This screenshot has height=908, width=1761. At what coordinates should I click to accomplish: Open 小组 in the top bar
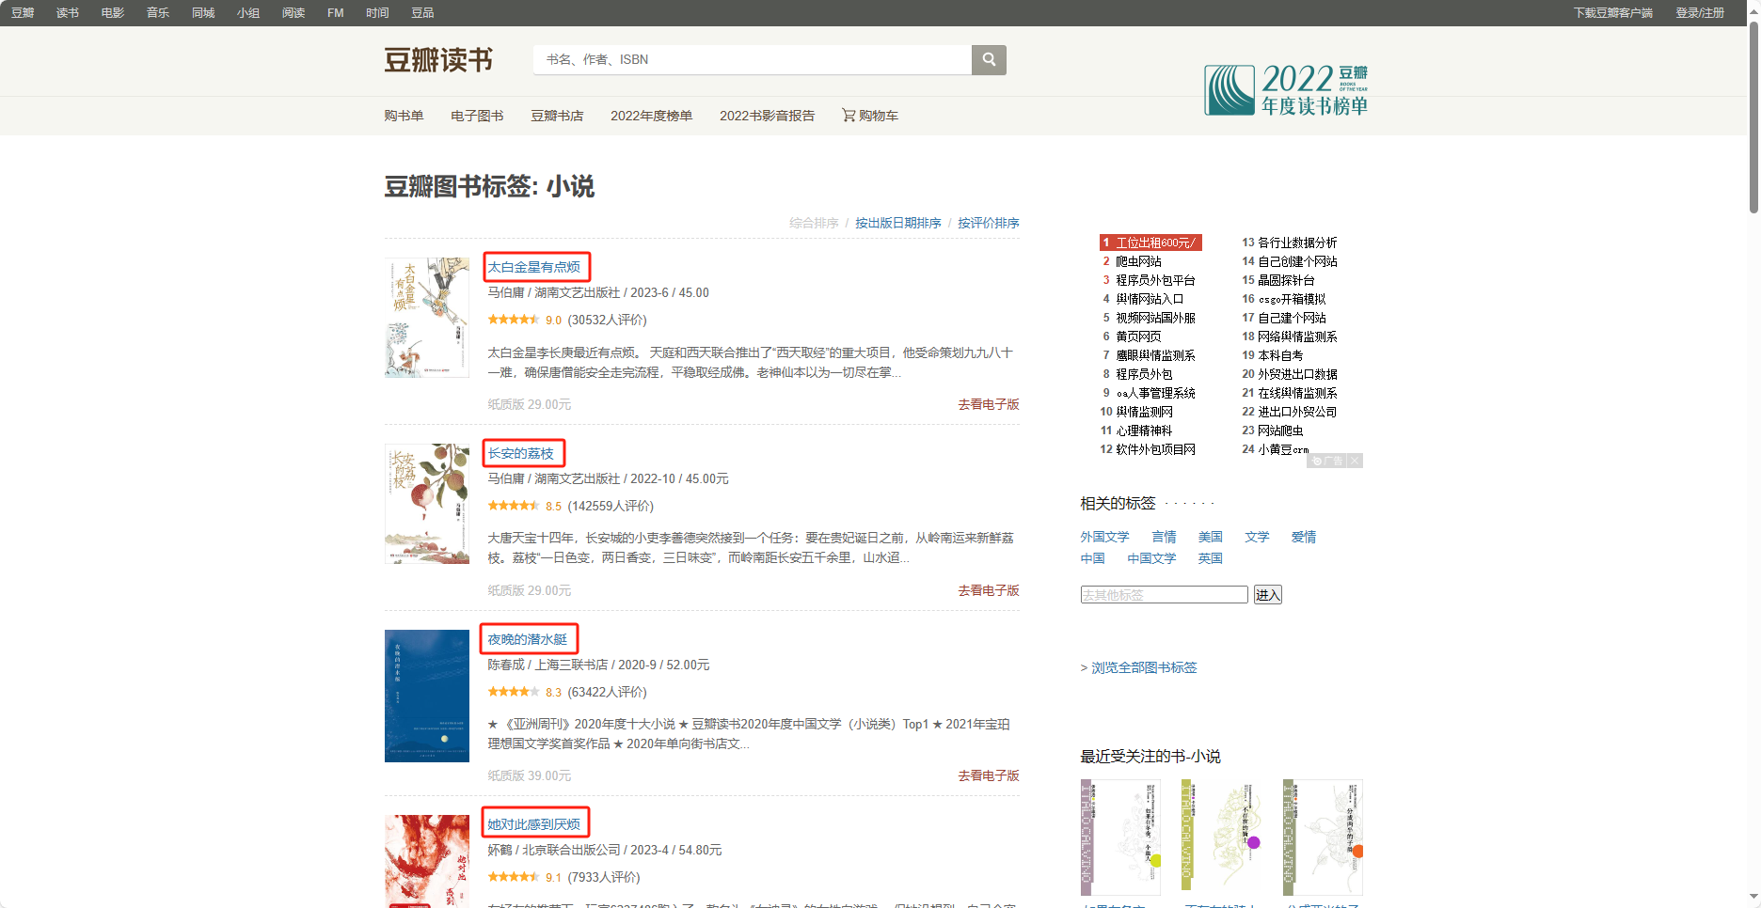pos(248,13)
